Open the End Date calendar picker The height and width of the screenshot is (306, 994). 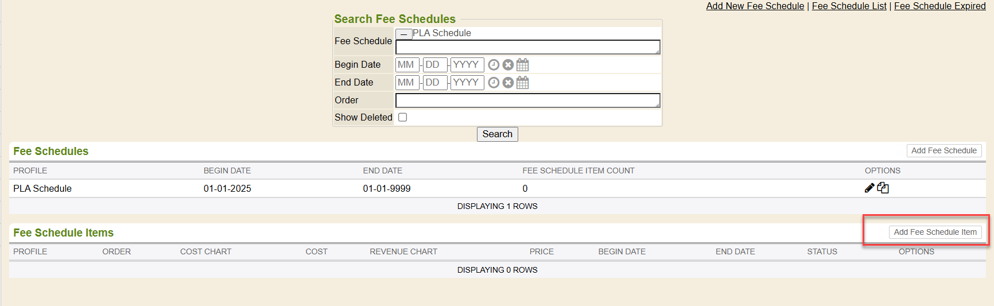click(x=522, y=83)
